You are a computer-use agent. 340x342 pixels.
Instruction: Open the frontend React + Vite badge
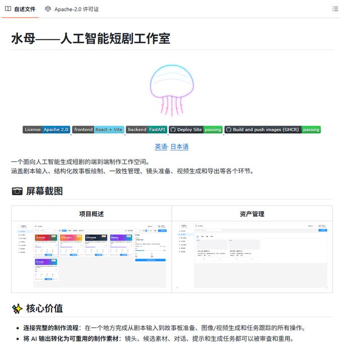click(98, 130)
